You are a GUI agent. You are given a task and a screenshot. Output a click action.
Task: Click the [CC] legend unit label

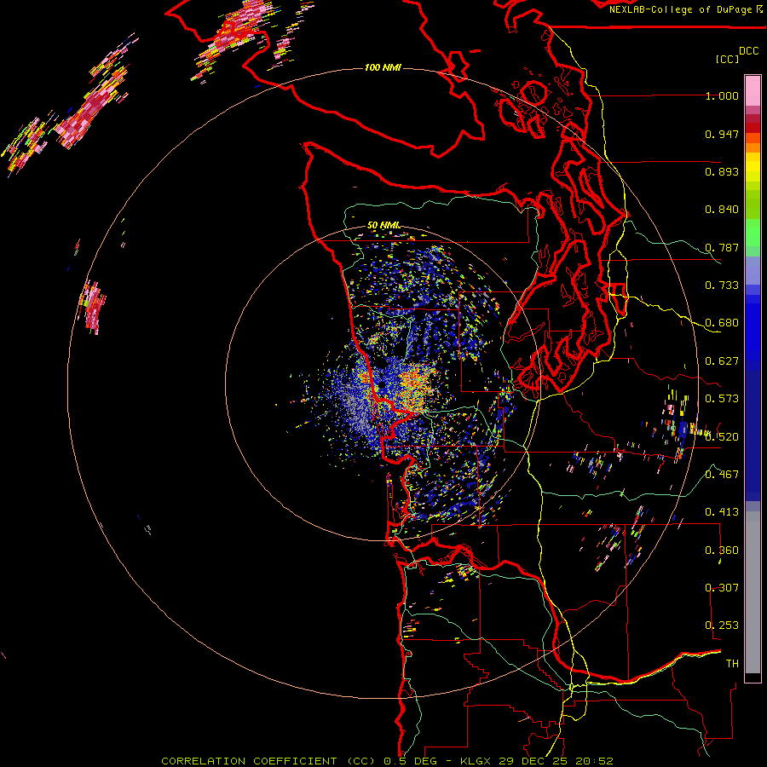click(728, 59)
